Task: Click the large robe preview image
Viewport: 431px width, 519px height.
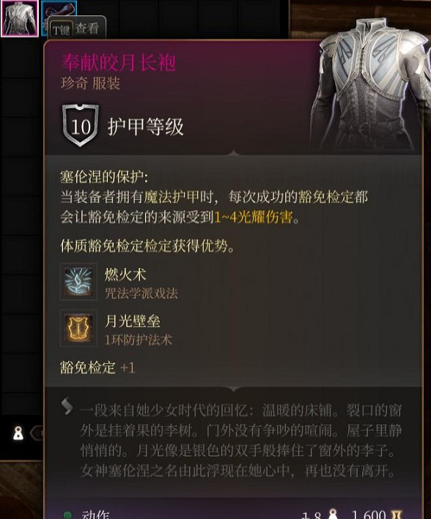Action: click(x=368, y=84)
